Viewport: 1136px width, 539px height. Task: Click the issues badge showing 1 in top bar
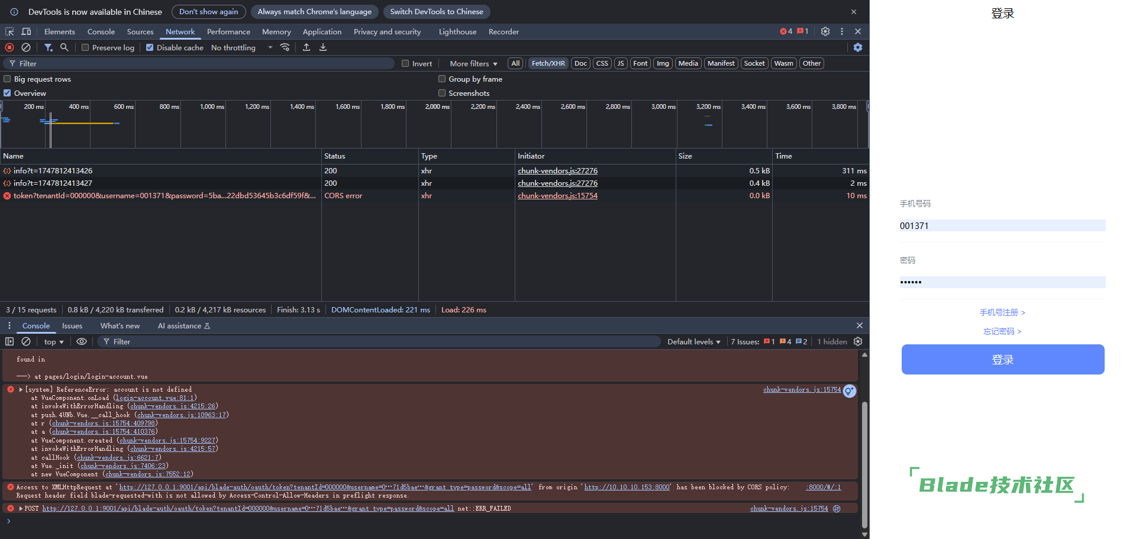(x=803, y=31)
